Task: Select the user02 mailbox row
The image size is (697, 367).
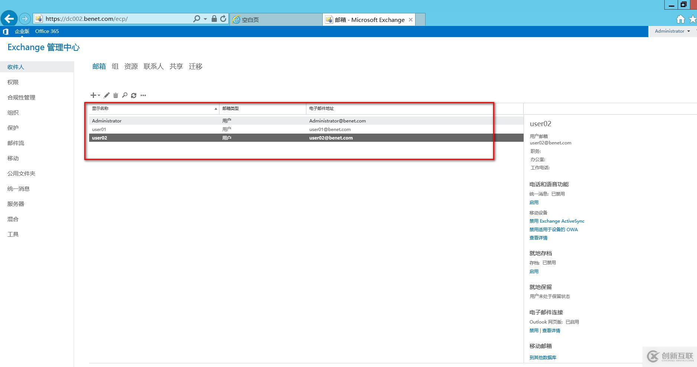Action: tap(306, 138)
